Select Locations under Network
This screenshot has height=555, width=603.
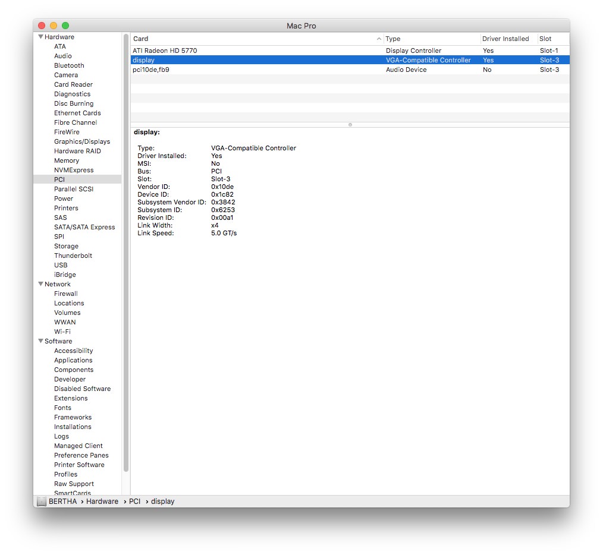(x=69, y=303)
